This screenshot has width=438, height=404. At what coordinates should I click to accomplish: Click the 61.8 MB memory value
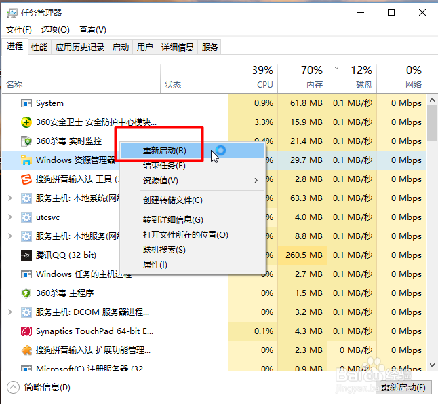pos(306,103)
